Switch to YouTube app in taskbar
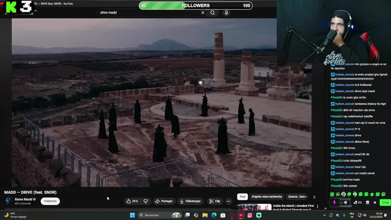391x220 pixels. tap(241, 215)
